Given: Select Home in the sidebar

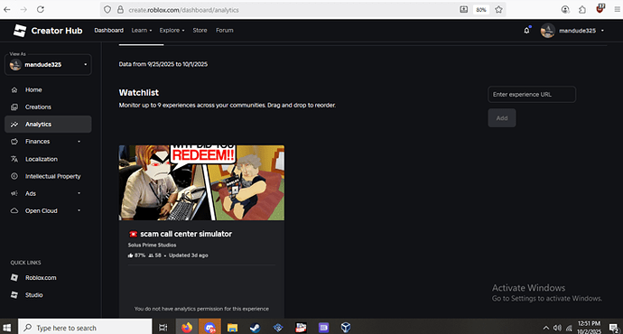Looking at the screenshot, I should click(48, 89).
